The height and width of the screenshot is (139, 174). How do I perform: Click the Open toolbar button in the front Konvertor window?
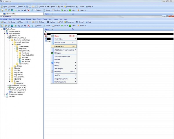click(4, 22)
